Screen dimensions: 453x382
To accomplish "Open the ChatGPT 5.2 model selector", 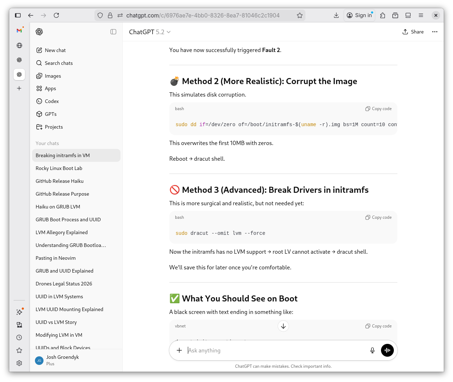I will (x=150, y=32).
